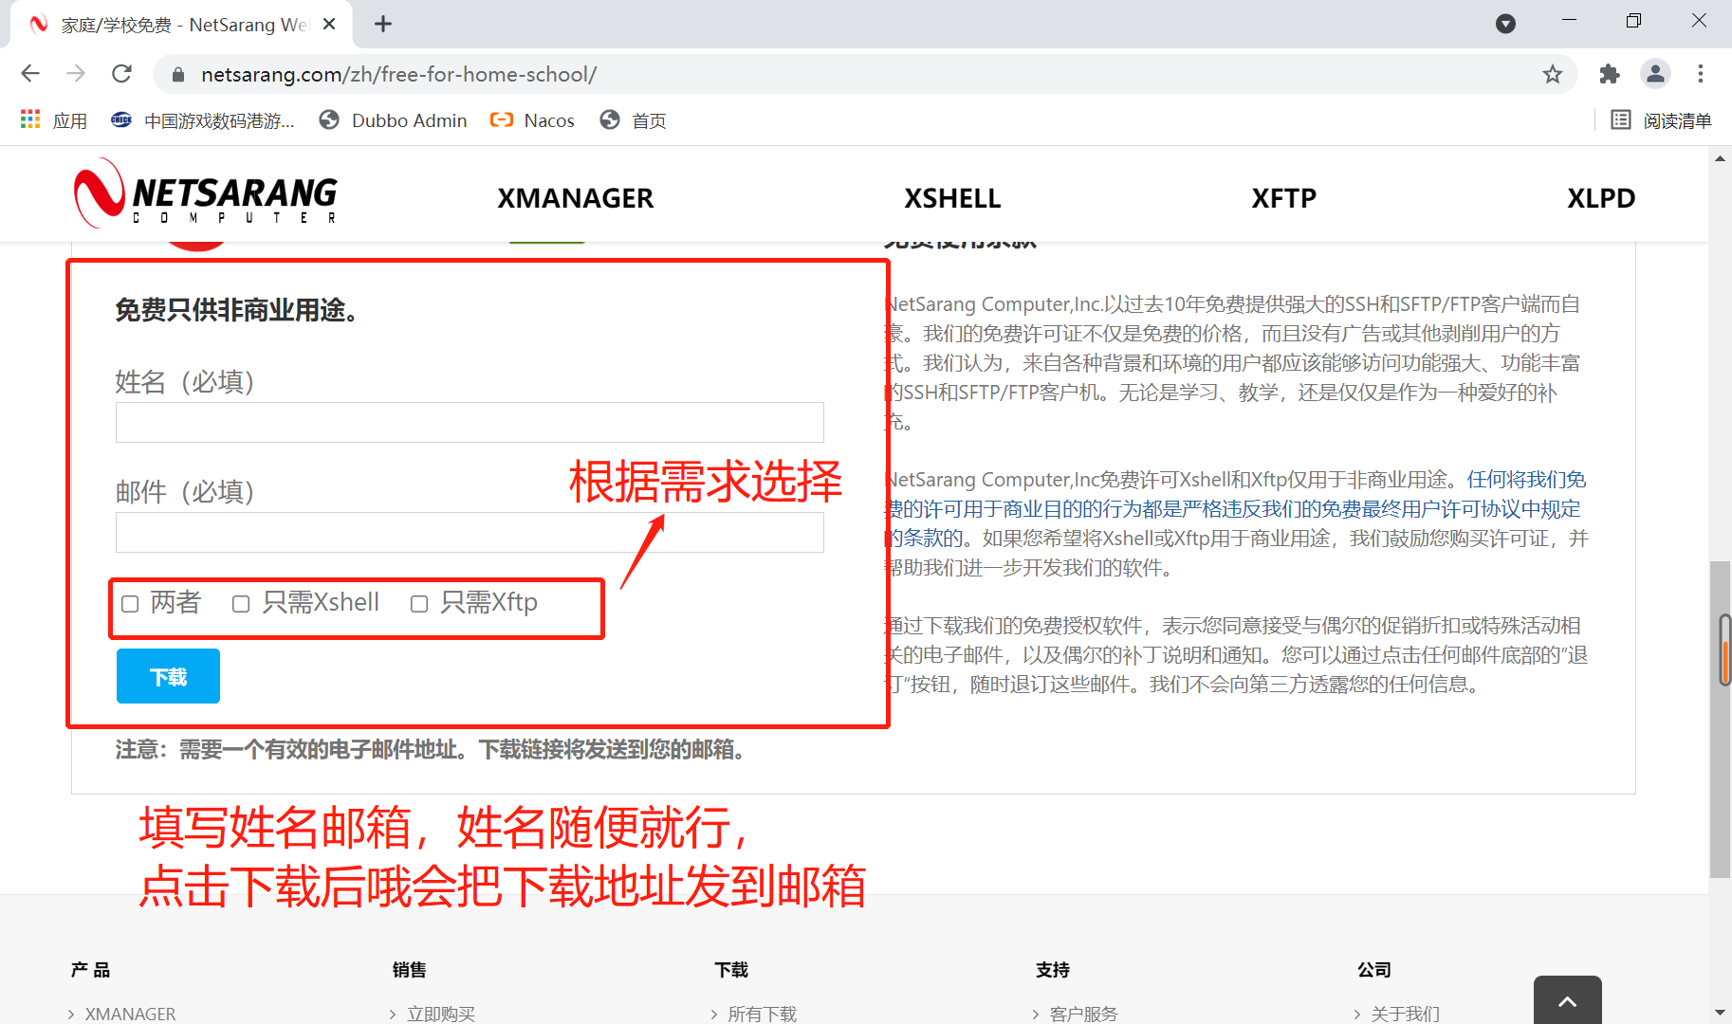This screenshot has height=1024, width=1732.
Task: Click the NetSarang Computer logo
Action: pyautogui.click(x=204, y=193)
